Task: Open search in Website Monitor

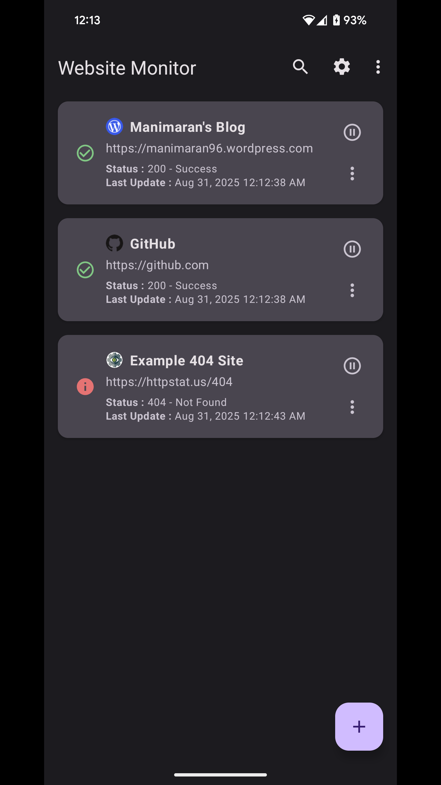Action: [x=300, y=67]
